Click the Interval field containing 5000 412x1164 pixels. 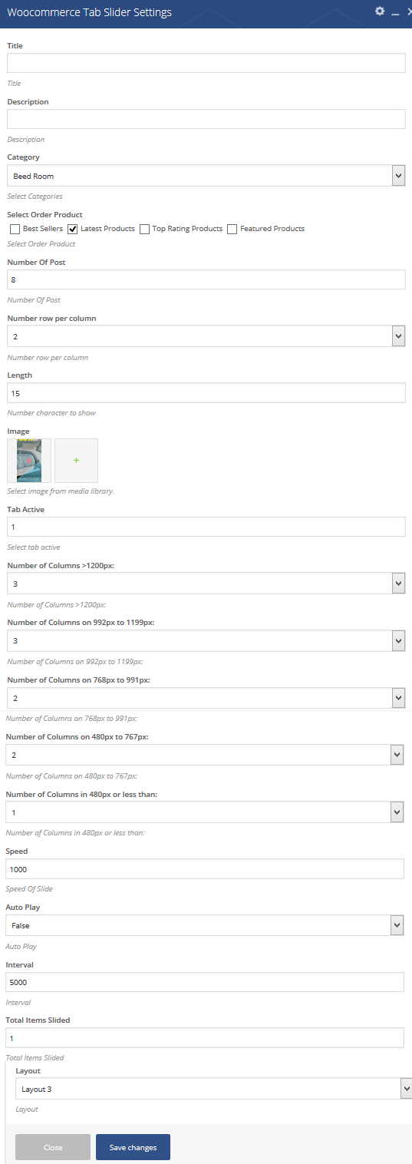tap(205, 982)
